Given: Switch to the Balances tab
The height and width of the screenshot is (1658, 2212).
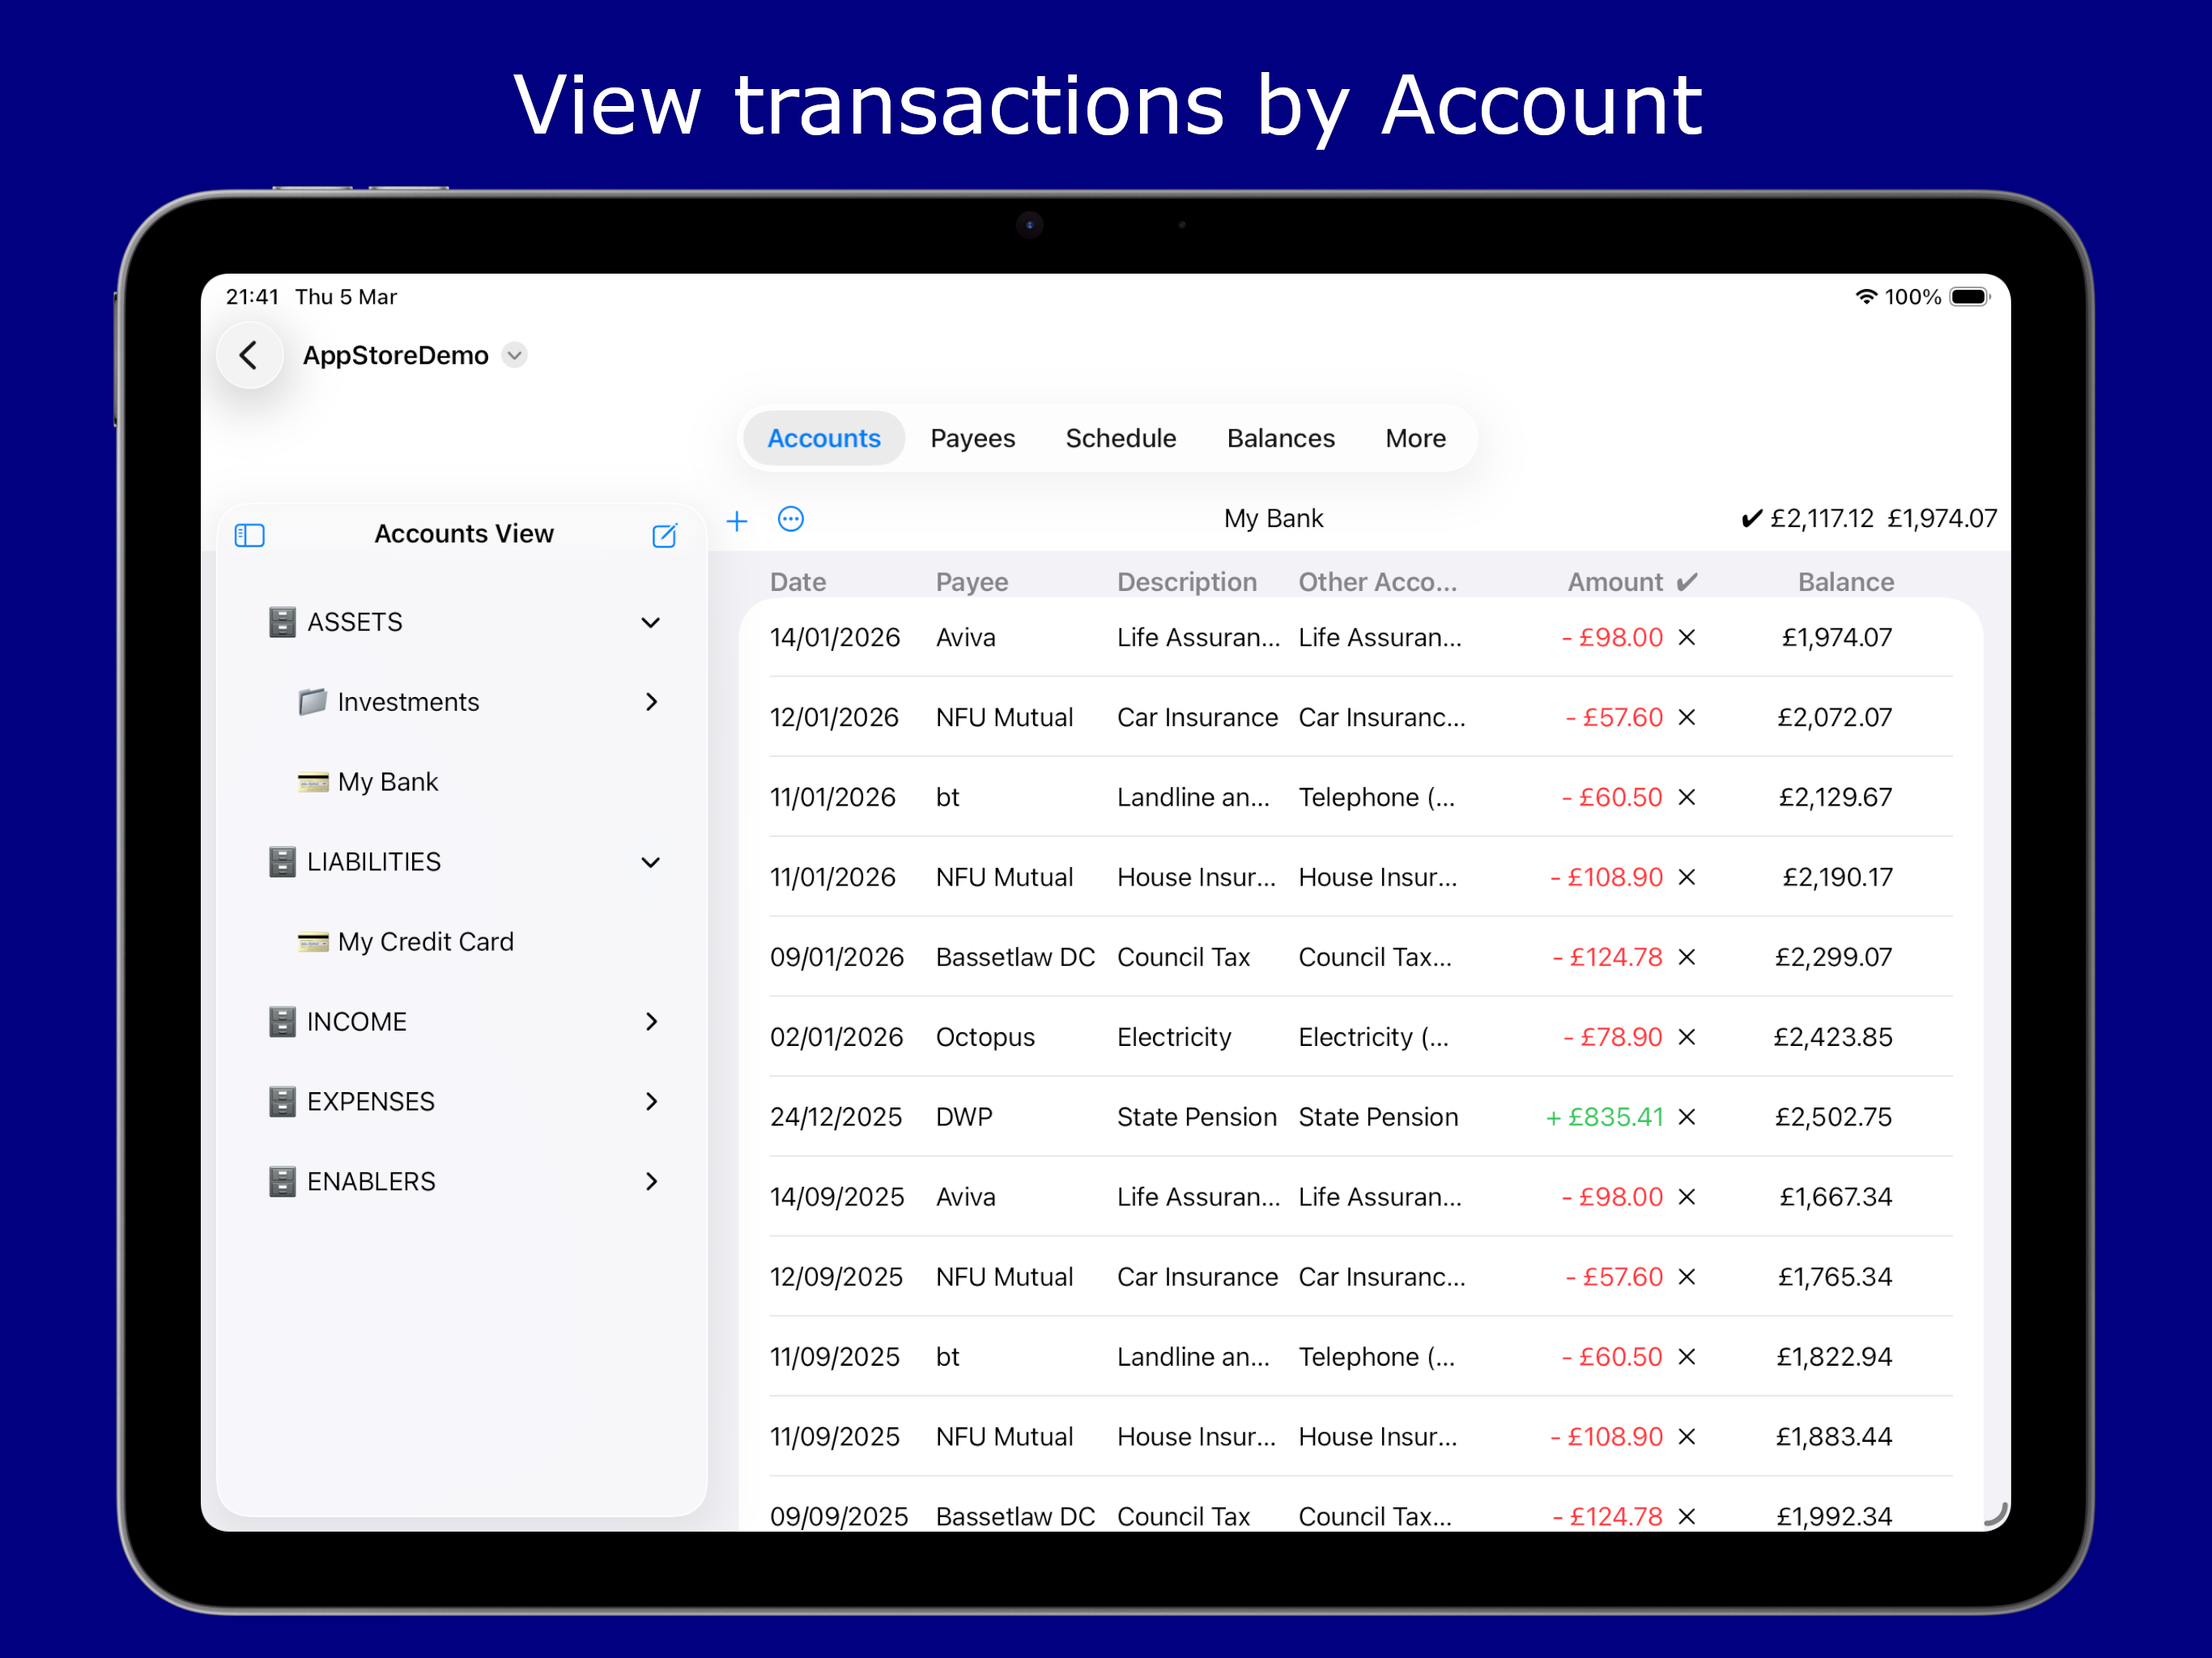Looking at the screenshot, I should coord(1280,438).
